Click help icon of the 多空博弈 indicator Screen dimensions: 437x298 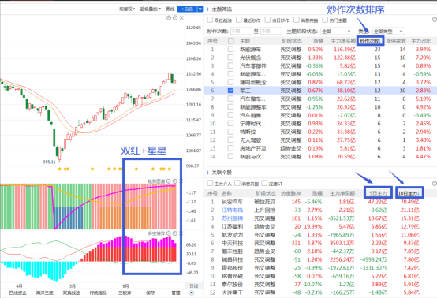tap(175, 233)
